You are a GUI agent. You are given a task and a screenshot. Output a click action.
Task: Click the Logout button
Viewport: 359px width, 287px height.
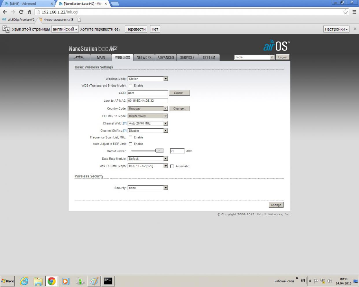283,57
